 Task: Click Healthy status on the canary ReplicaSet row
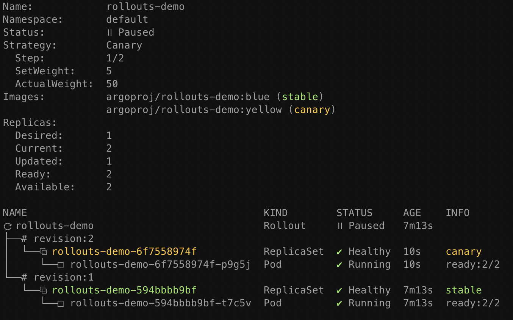pos(370,252)
